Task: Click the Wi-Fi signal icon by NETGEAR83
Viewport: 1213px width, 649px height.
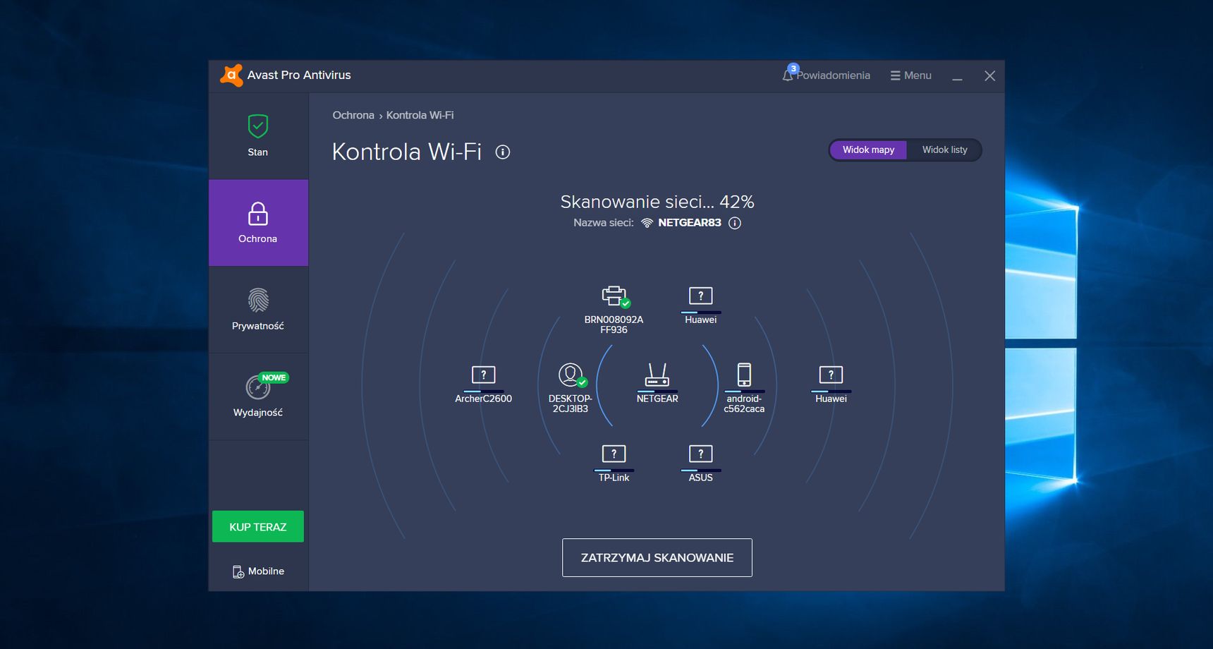Action: point(647,223)
